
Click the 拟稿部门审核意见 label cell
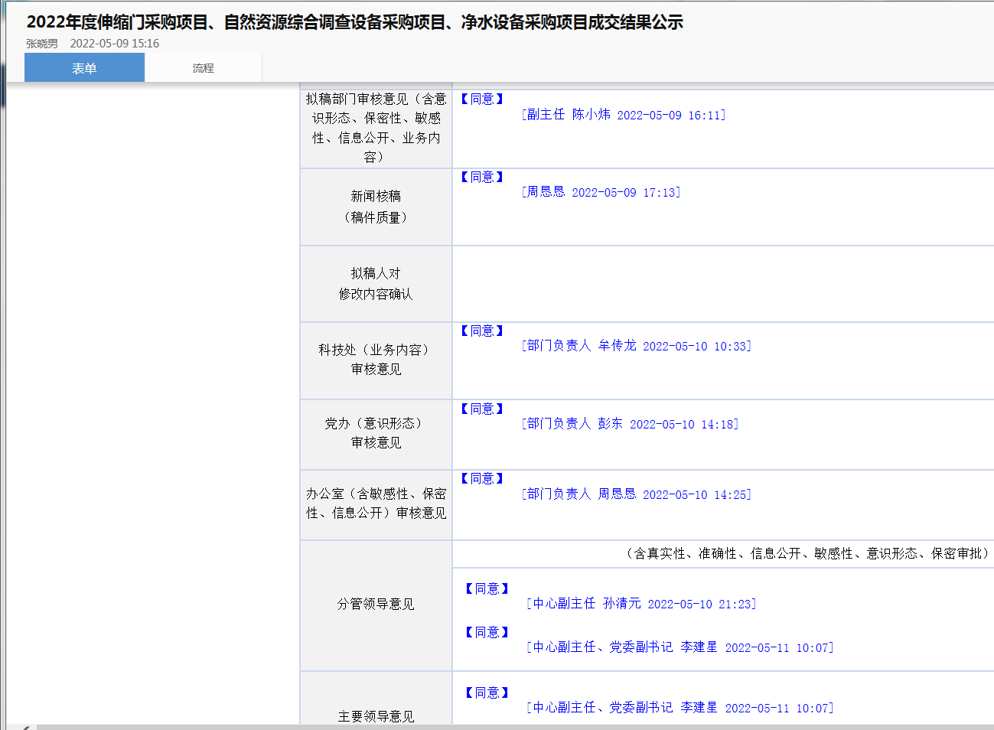376,128
